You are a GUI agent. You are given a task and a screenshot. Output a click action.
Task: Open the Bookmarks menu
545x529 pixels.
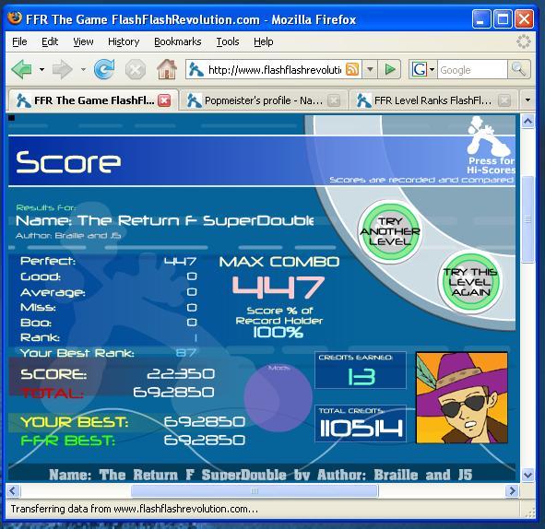(178, 41)
